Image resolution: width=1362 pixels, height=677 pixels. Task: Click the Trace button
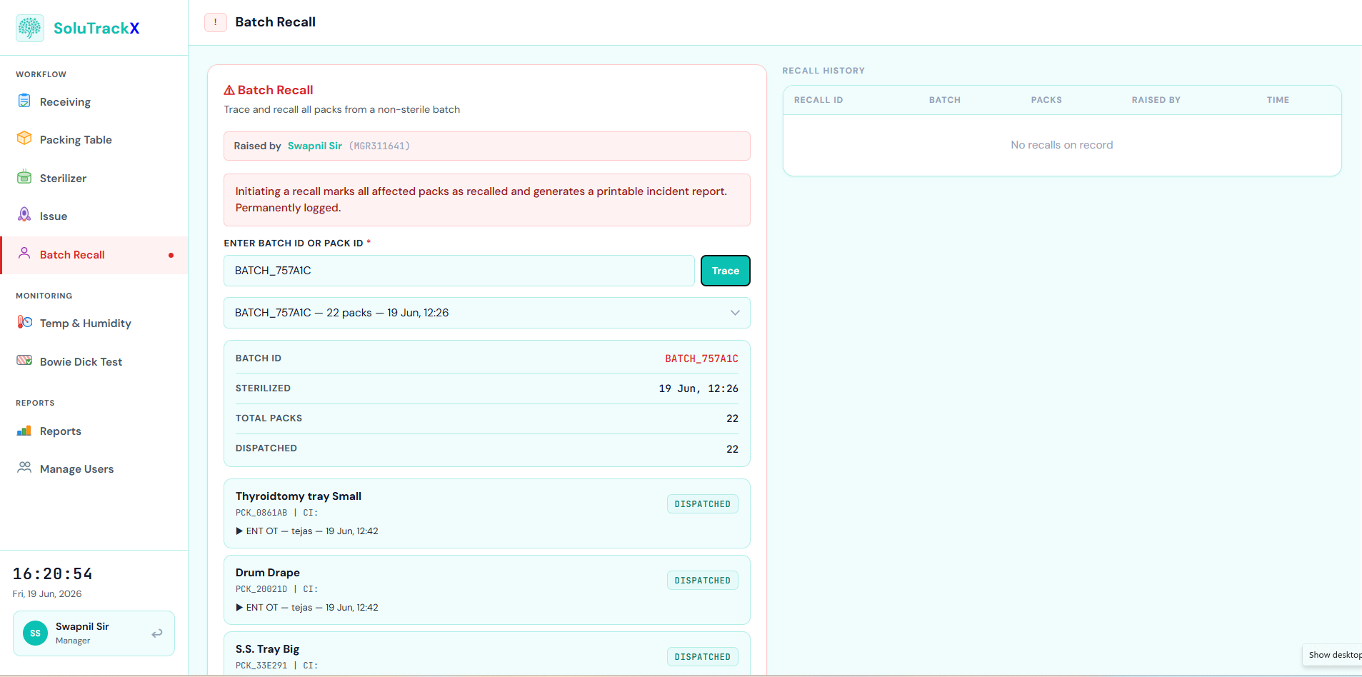coord(726,271)
